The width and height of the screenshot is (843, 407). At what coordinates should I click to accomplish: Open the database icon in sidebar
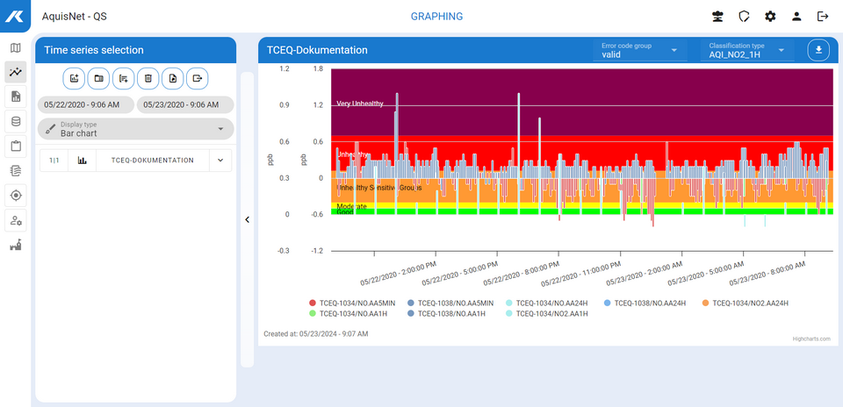15,121
